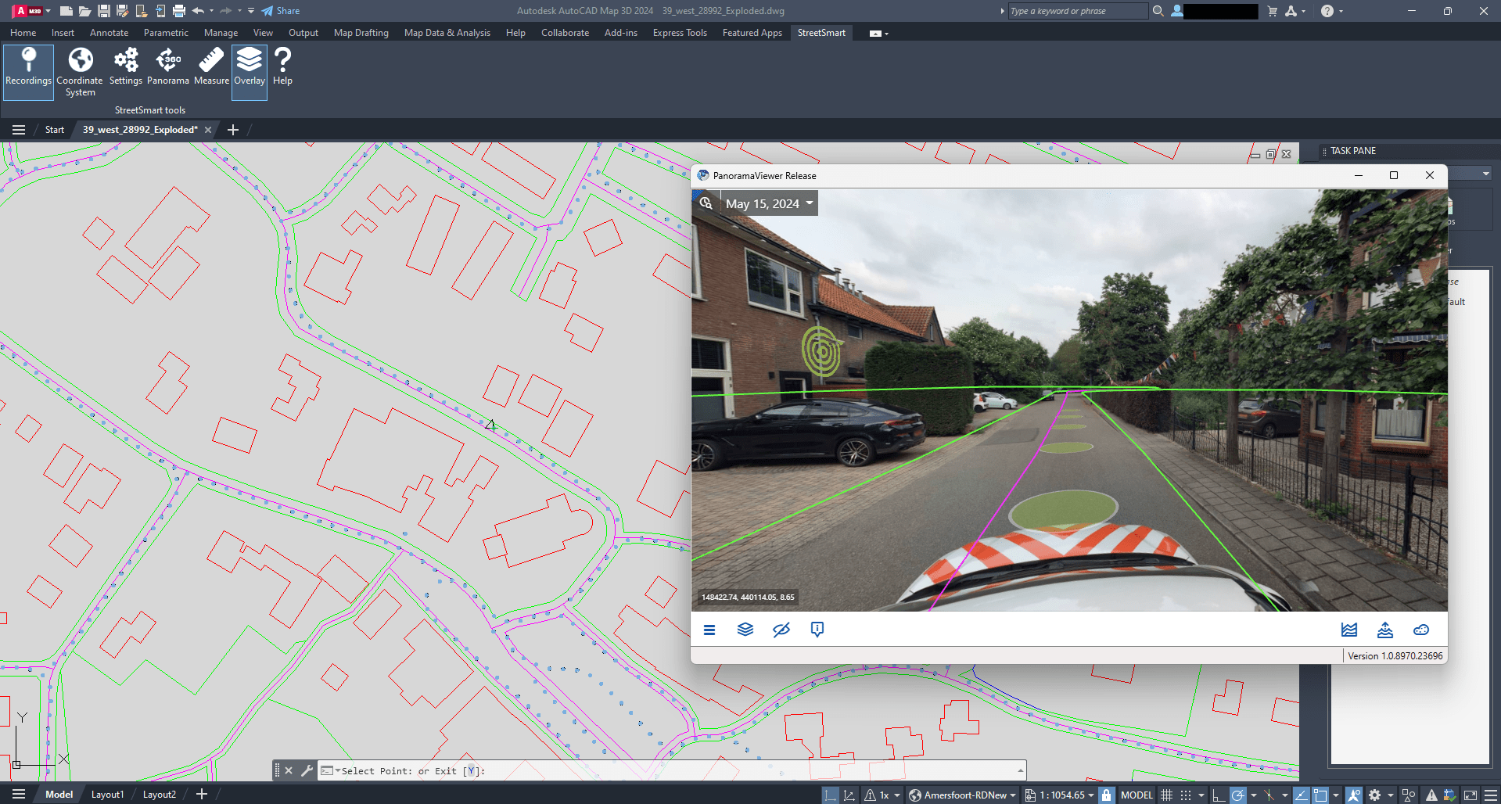Open the Coordinate System tool
This screenshot has height=804, width=1501.
coord(80,72)
